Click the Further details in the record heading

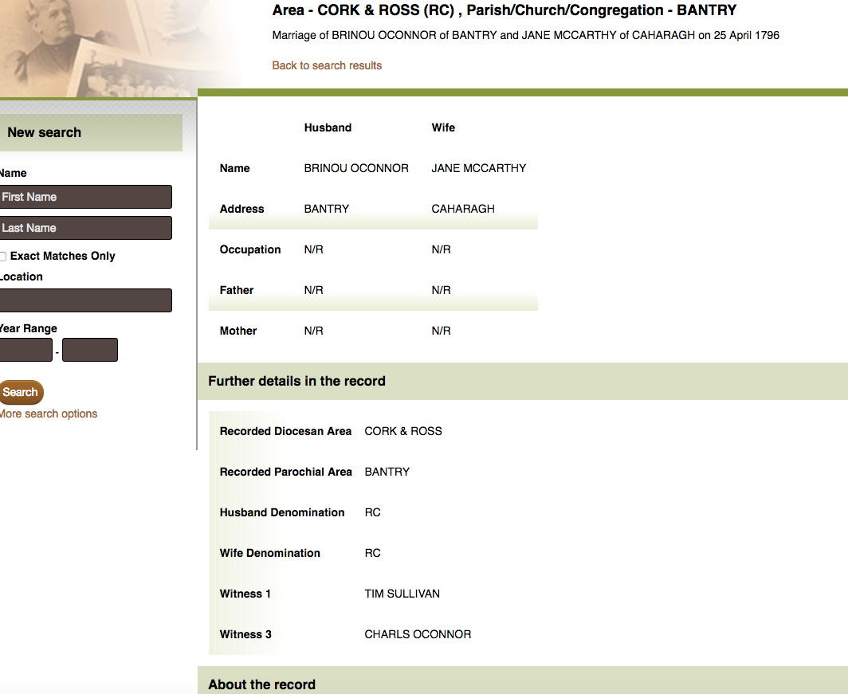[x=296, y=381]
